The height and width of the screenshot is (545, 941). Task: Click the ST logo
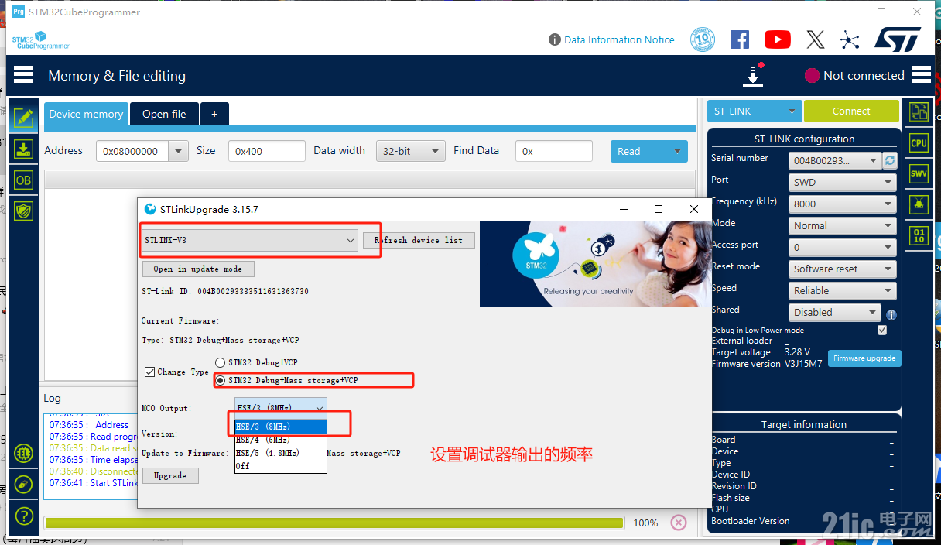coord(898,39)
